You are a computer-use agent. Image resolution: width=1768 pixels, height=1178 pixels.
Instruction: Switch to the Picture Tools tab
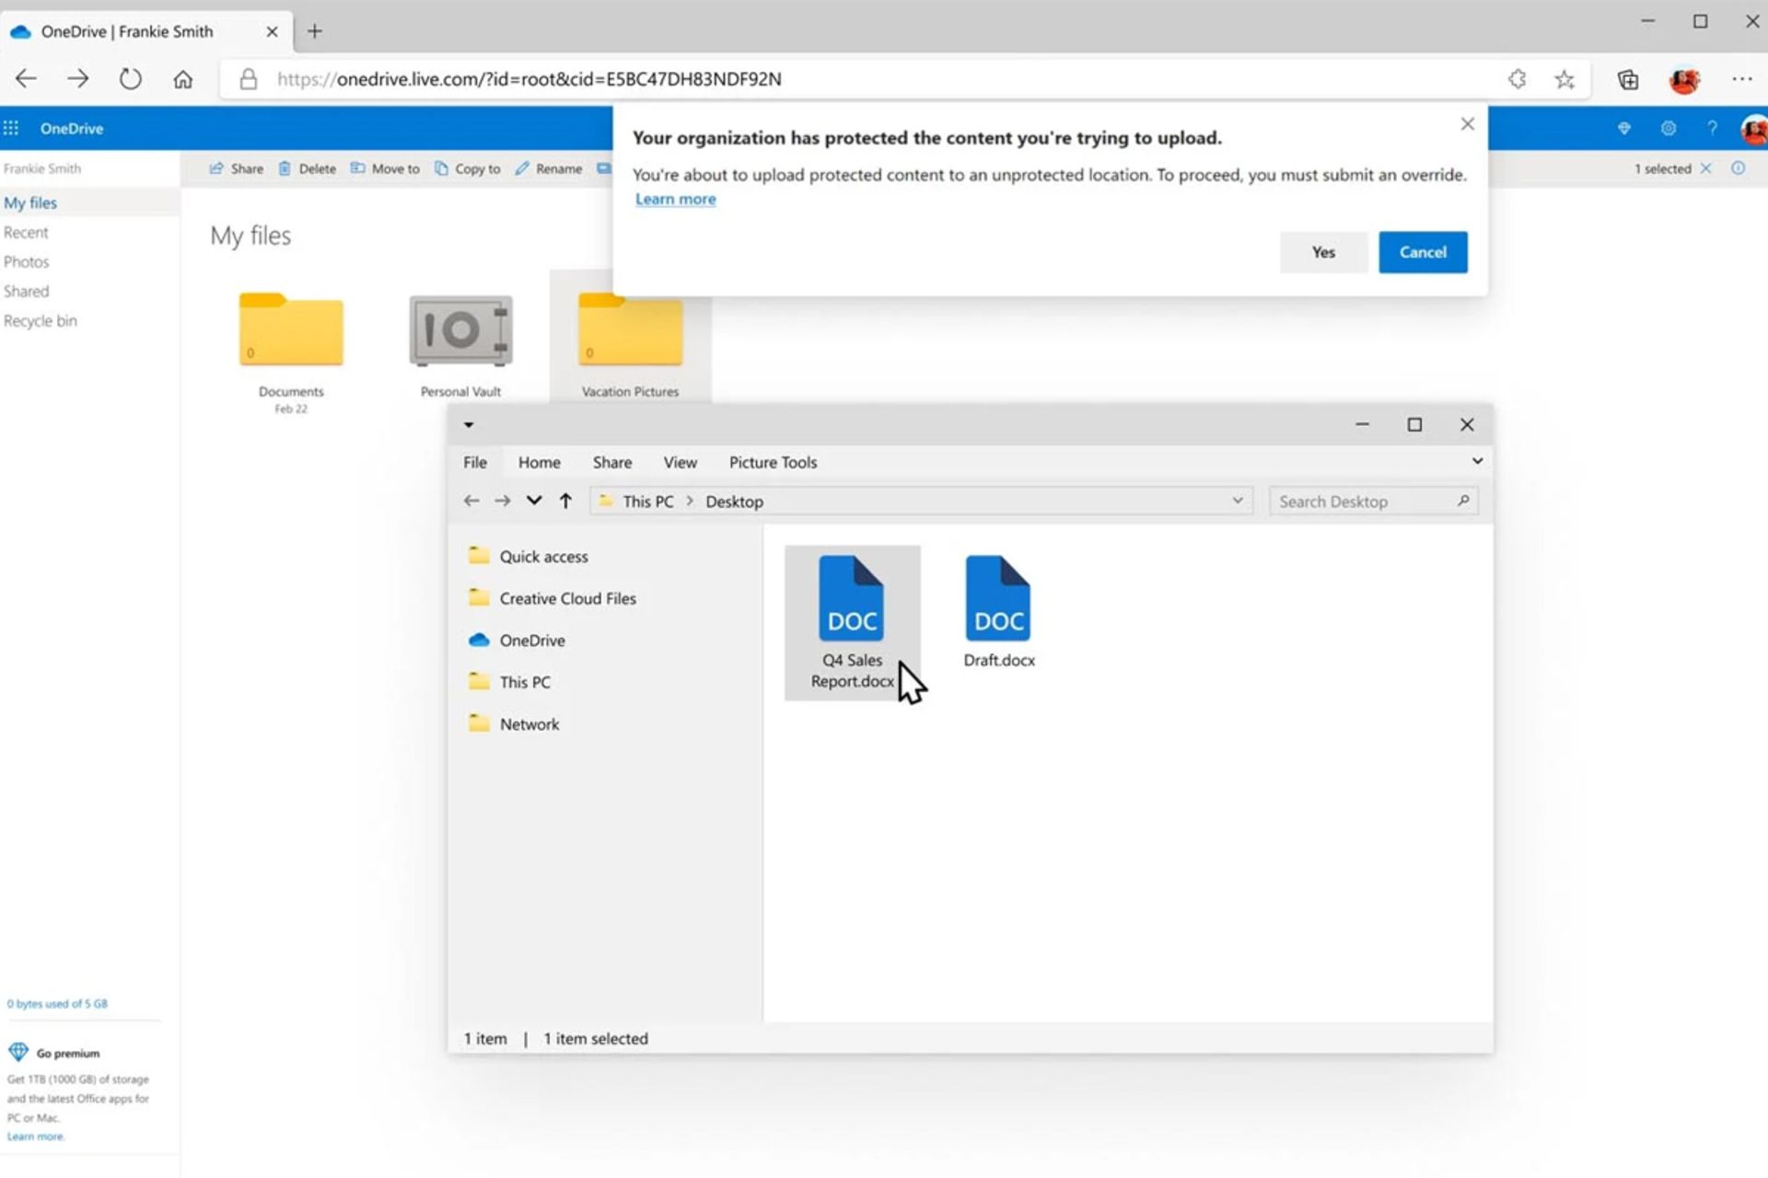click(773, 462)
